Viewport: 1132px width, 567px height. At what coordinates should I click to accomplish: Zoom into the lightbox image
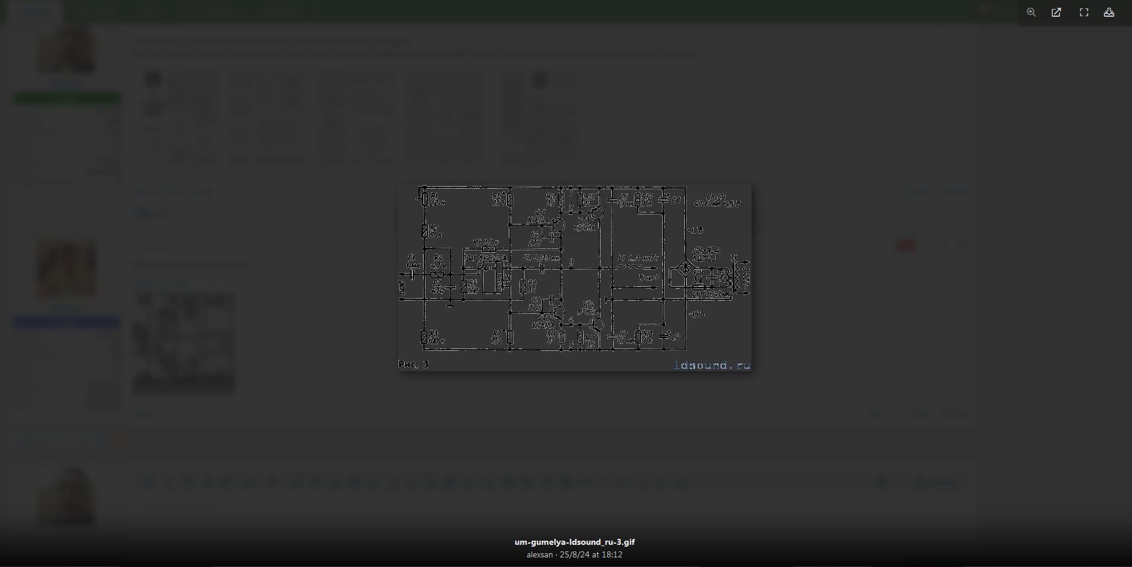tap(1031, 13)
